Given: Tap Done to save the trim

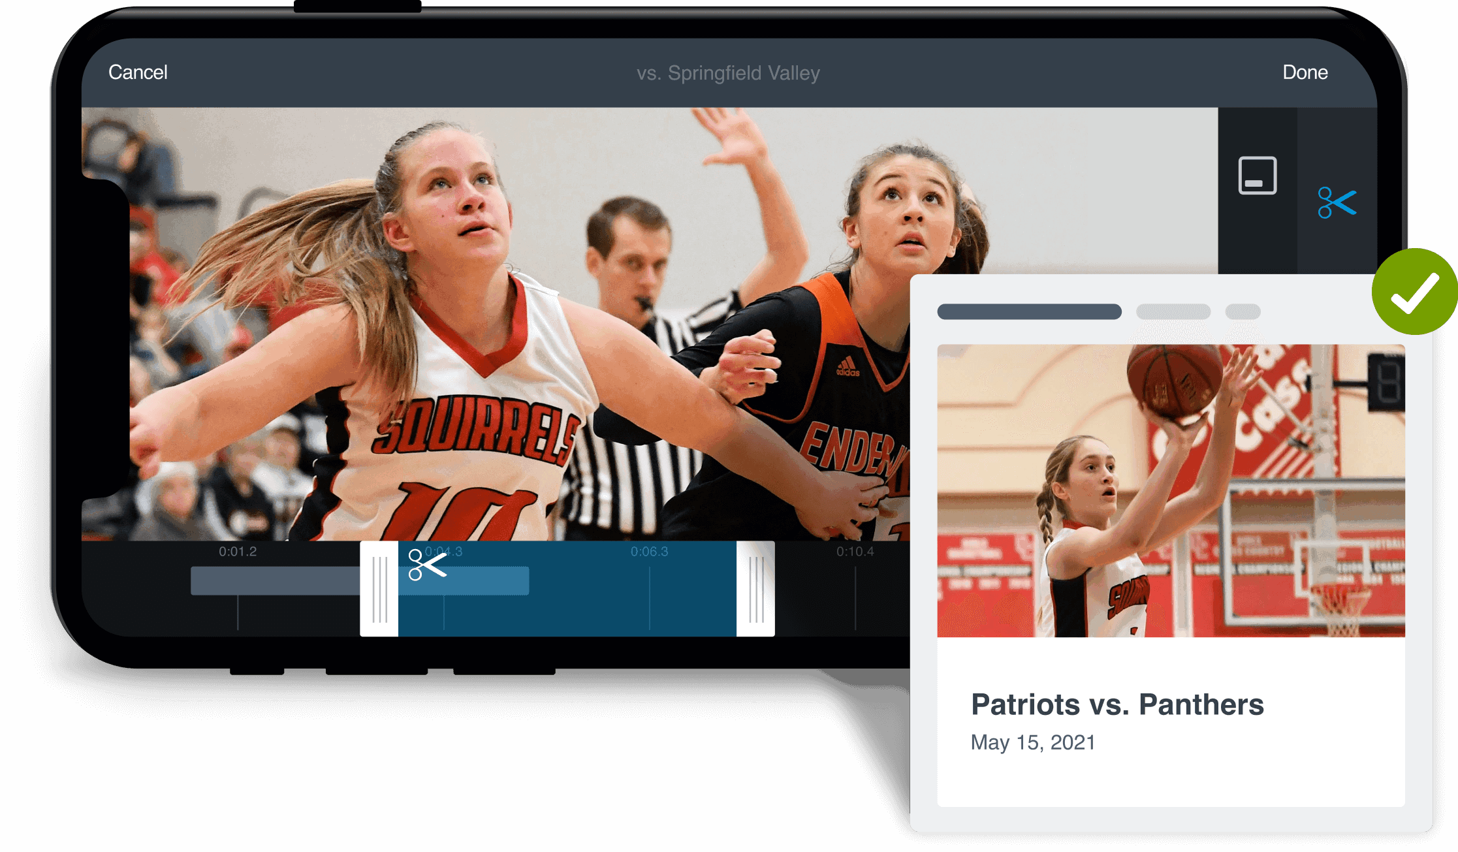Looking at the screenshot, I should point(1305,72).
